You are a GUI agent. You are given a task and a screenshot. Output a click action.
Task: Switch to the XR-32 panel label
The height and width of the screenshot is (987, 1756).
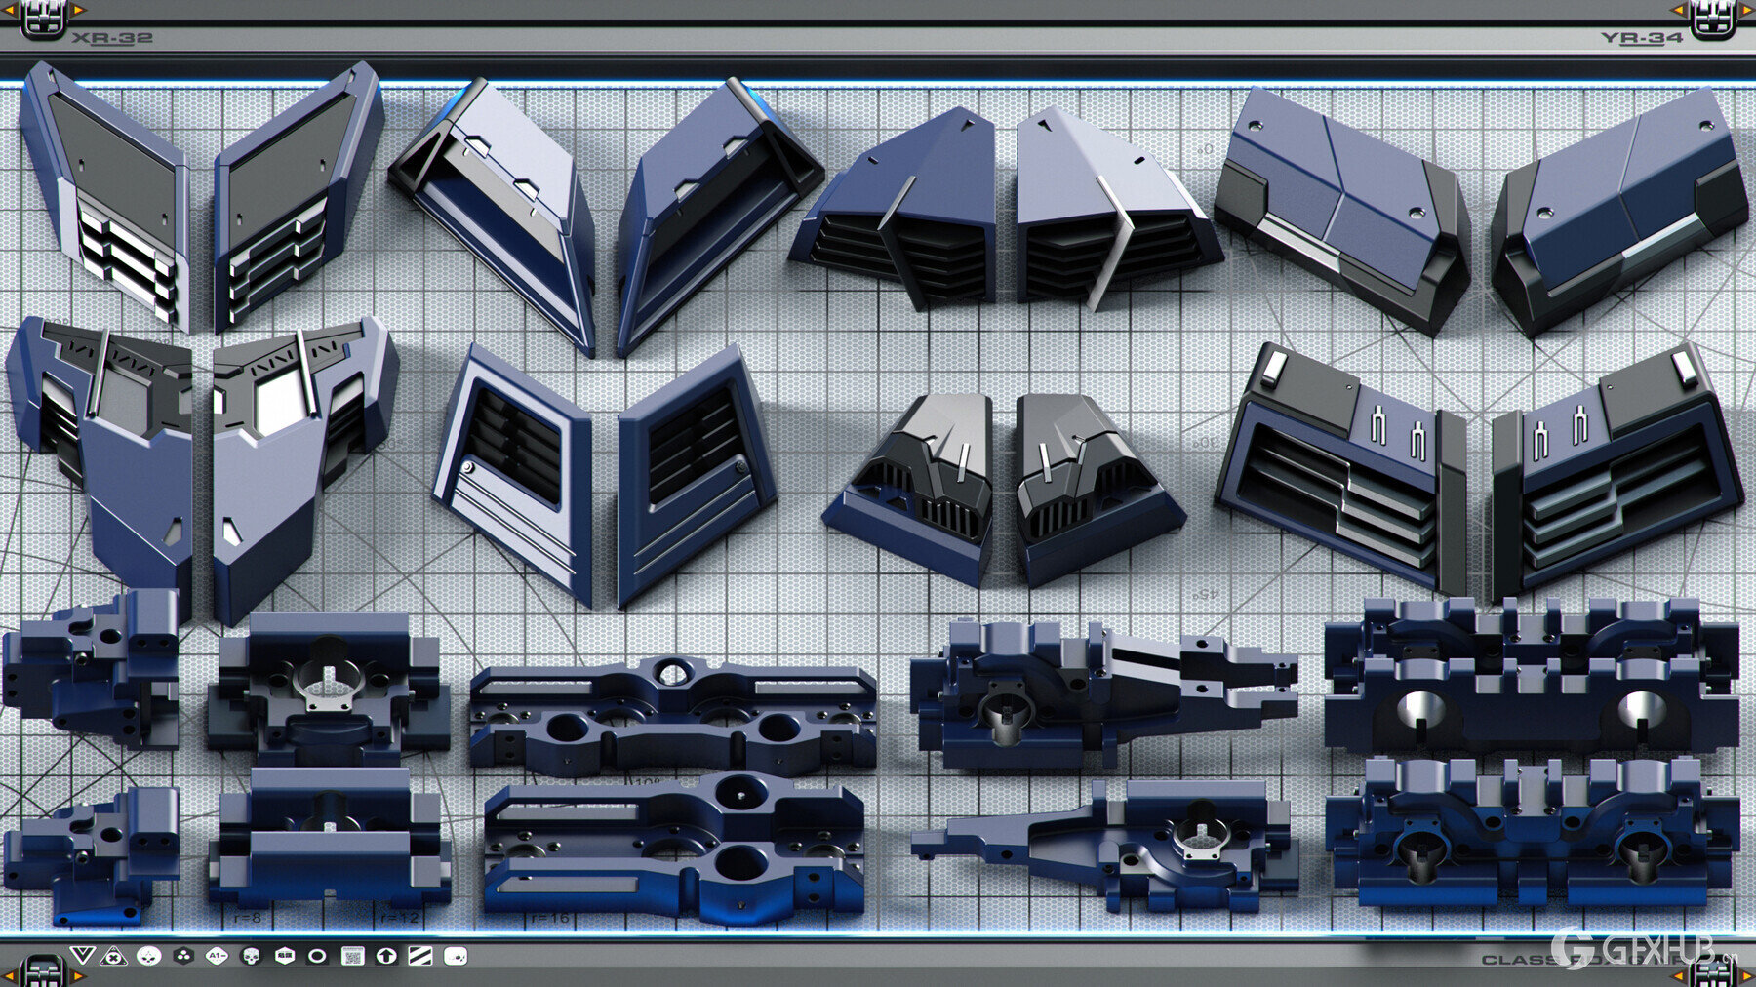(x=114, y=38)
